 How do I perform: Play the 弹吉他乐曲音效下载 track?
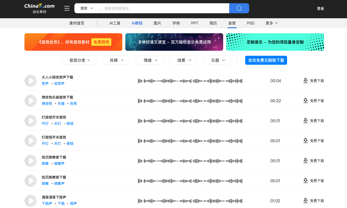pyautogui.click(x=31, y=101)
